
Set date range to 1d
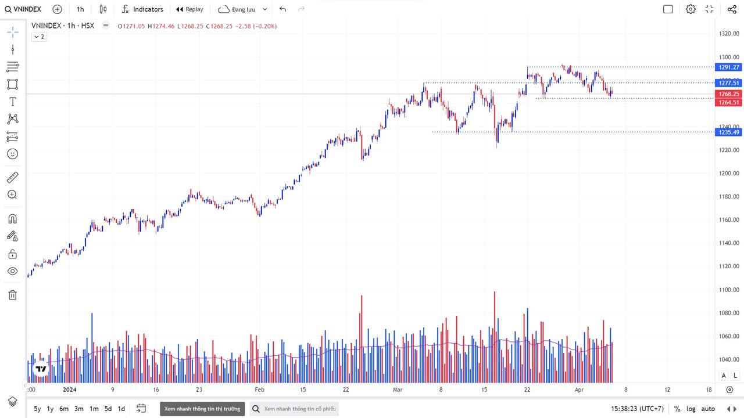pyautogui.click(x=121, y=409)
